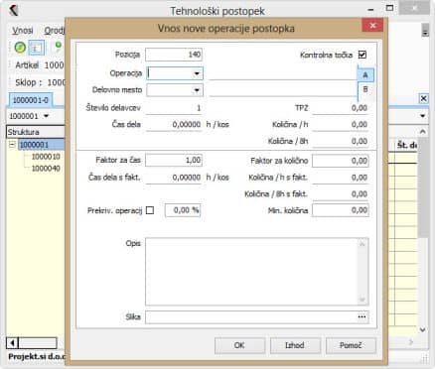Click the Količina / 8h field

pos(341,141)
